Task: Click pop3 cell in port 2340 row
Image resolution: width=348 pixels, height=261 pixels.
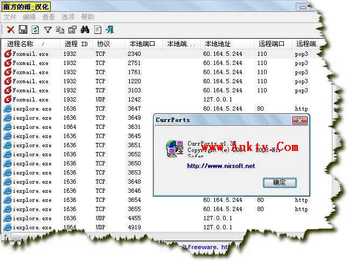Action: [301, 54]
